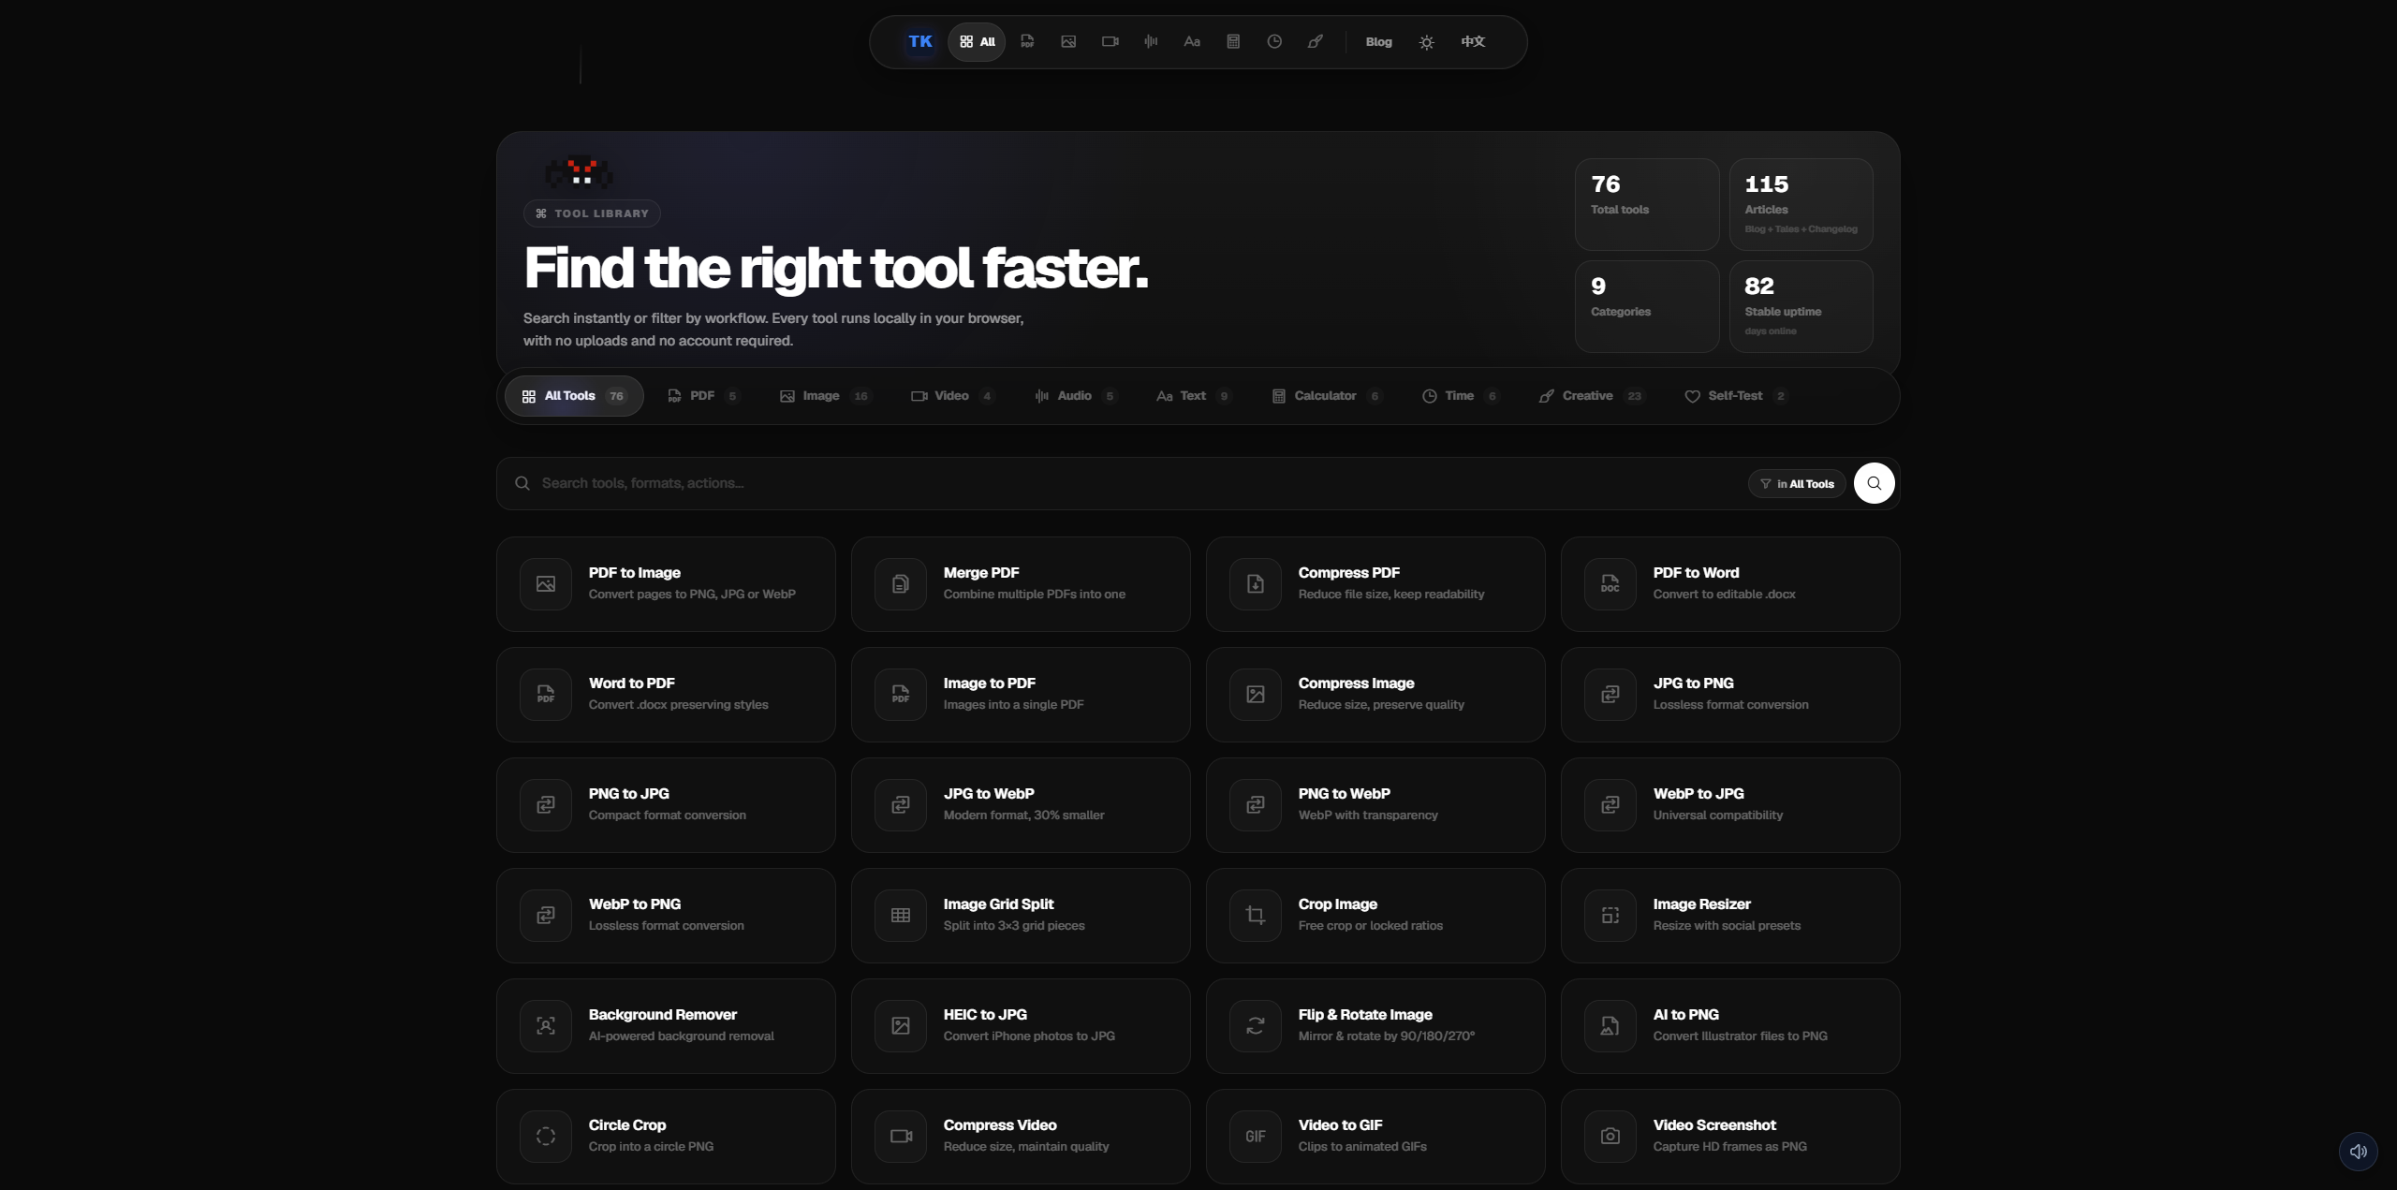
Task: Click the Image to PDF icon
Action: (901, 695)
